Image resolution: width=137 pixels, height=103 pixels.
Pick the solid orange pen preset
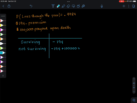click(3, 39)
